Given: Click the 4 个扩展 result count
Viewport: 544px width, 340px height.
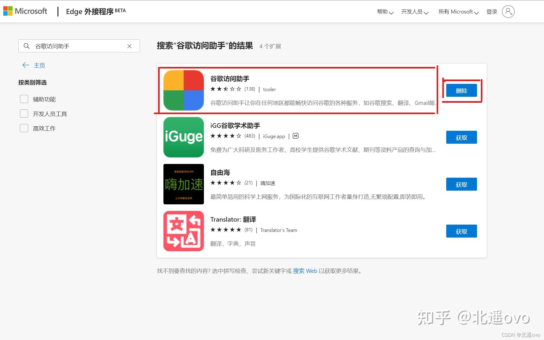Looking at the screenshot, I should point(270,46).
